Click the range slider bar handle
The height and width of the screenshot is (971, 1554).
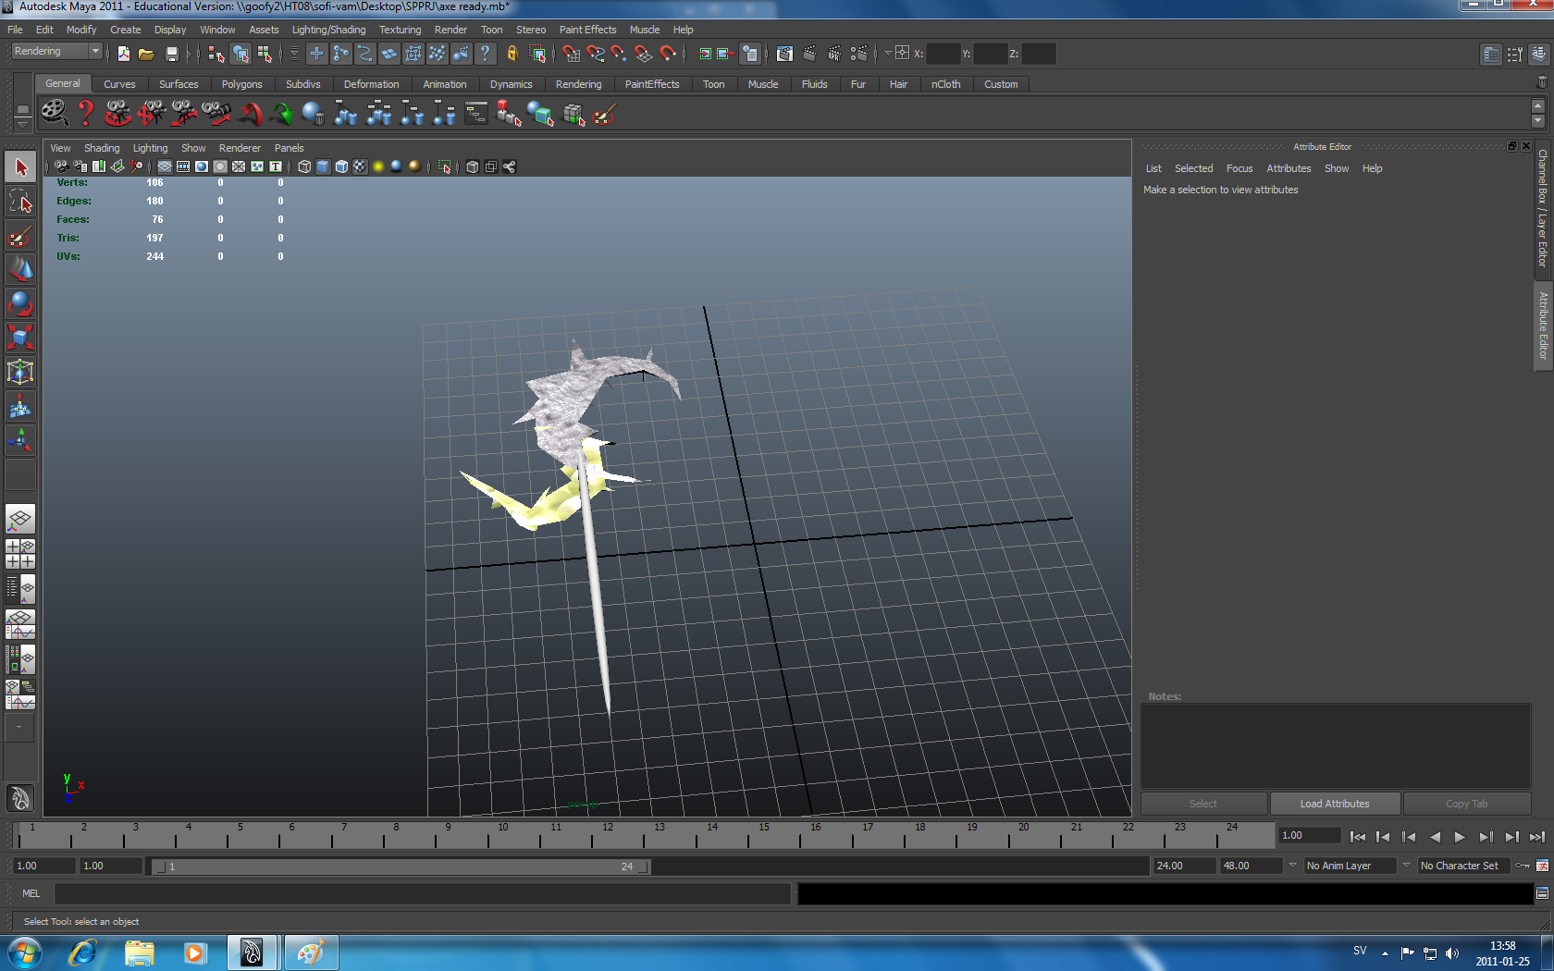[x=401, y=867]
